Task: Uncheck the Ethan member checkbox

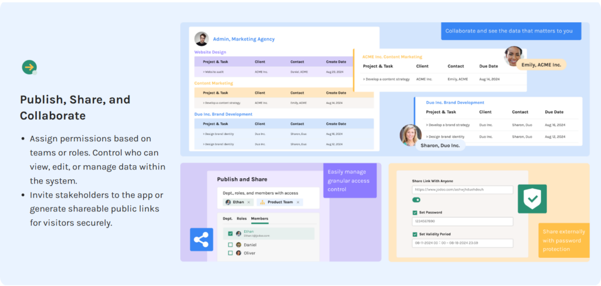Action: point(230,233)
